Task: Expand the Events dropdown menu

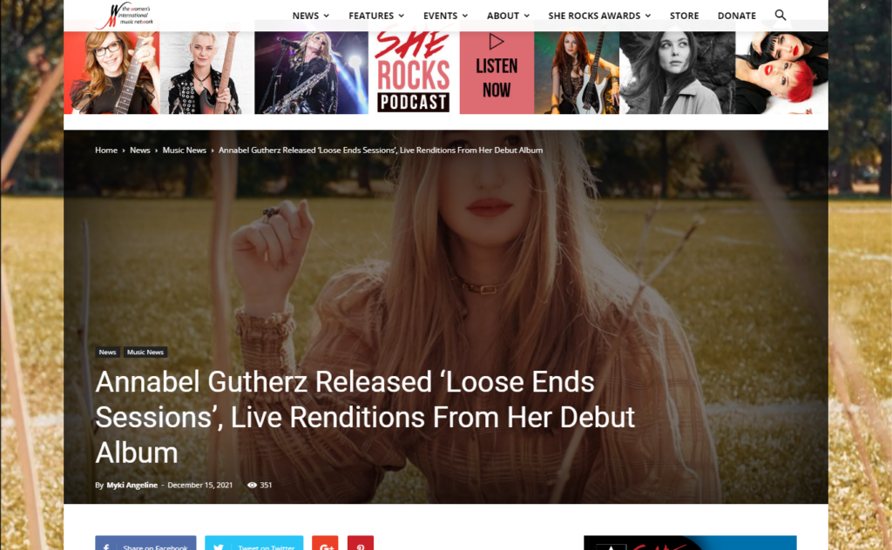Action: click(x=445, y=16)
